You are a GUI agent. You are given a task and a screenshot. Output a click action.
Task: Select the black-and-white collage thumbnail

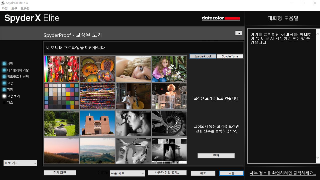(x=169, y=151)
